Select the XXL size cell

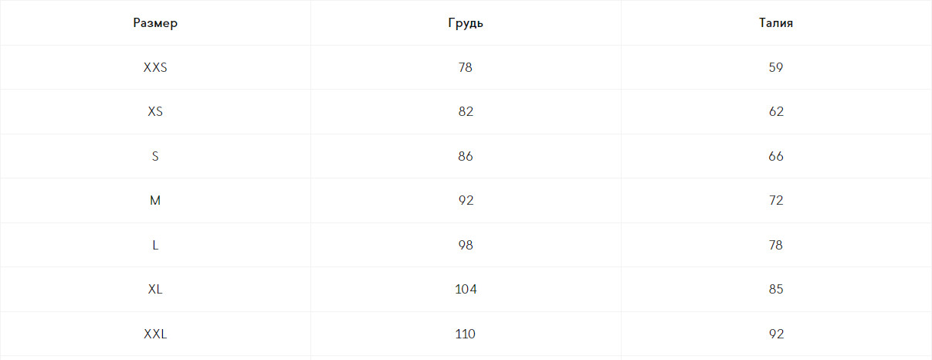[155, 335]
